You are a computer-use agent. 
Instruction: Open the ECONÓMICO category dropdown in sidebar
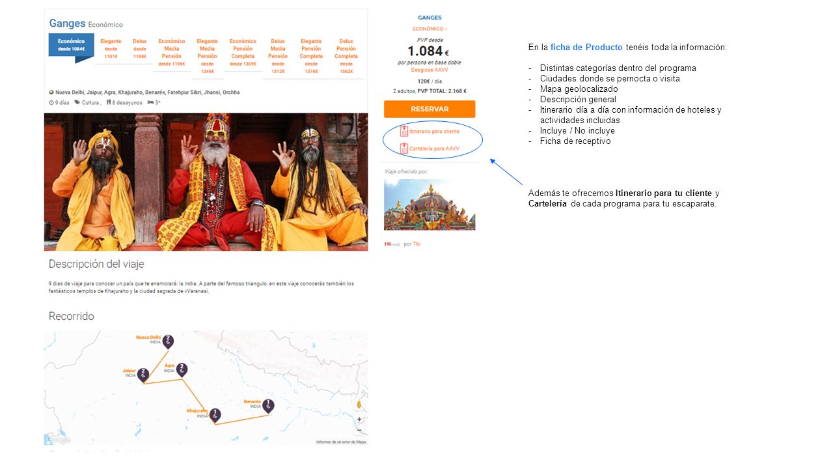430,29
